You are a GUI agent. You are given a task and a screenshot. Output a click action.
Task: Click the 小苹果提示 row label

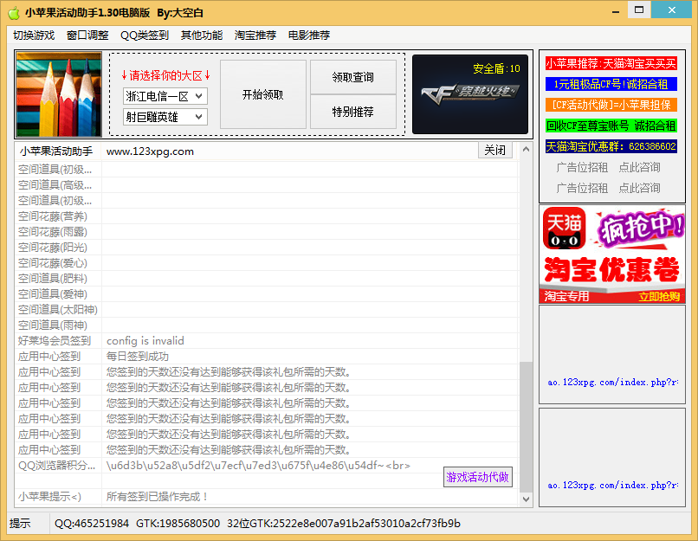[49, 497]
